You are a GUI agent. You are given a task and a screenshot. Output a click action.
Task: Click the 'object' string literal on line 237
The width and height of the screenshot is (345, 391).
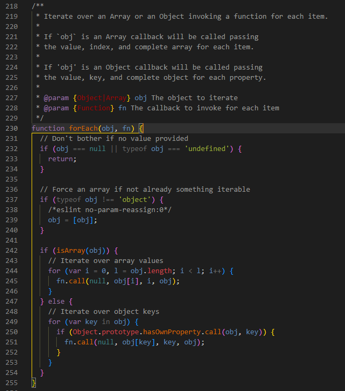pyautogui.click(x=135, y=199)
